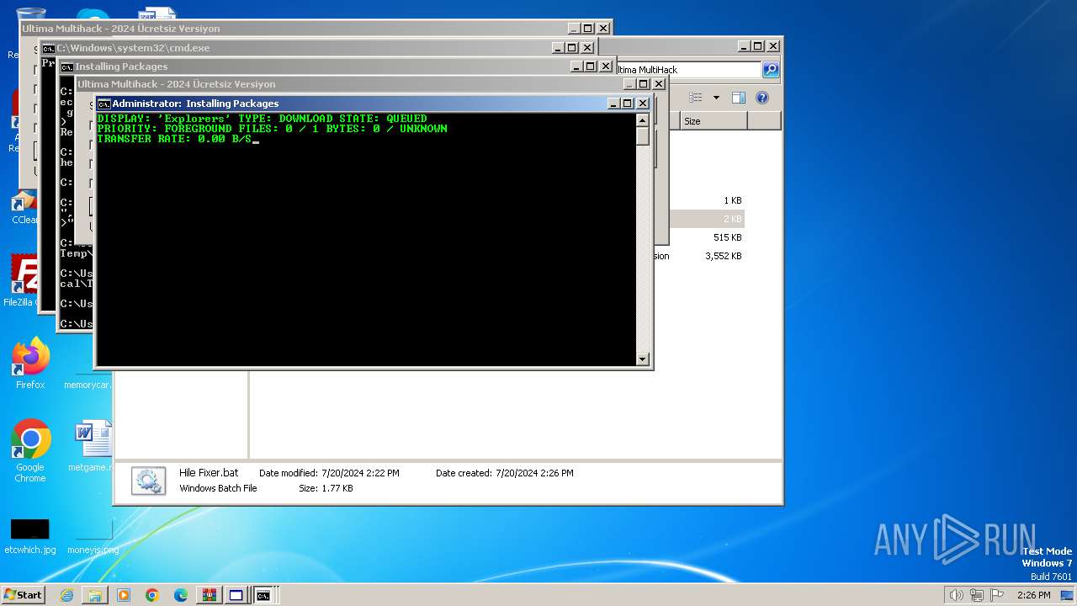
Task: Click the Hile Fixer.bat file icon in details pane
Action: click(x=148, y=480)
